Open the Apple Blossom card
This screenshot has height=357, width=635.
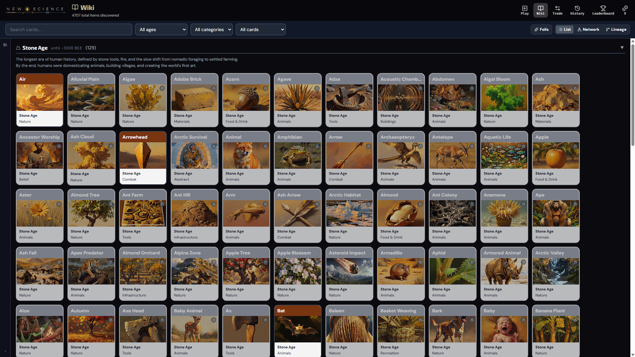pyautogui.click(x=298, y=274)
